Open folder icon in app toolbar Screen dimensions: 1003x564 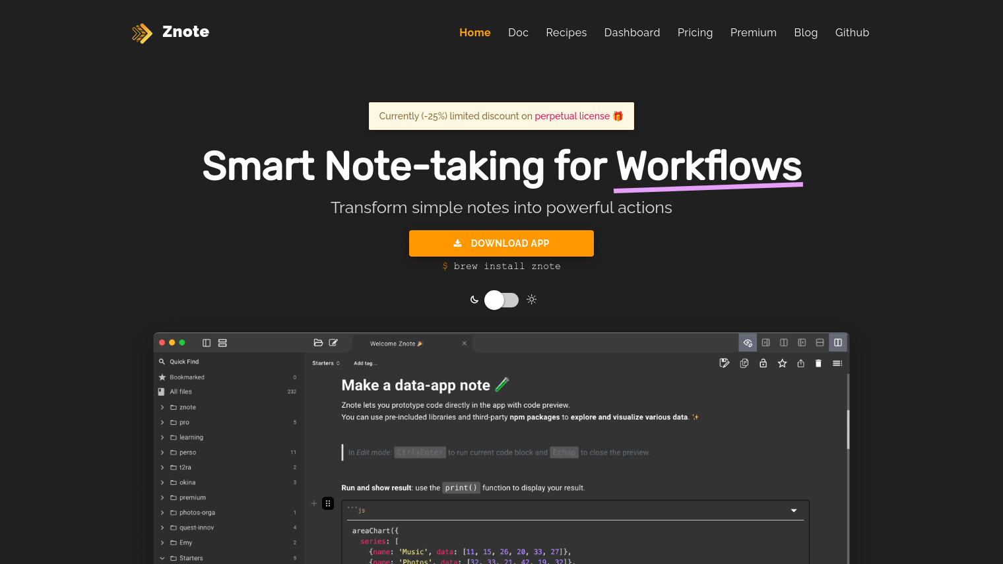pos(318,343)
